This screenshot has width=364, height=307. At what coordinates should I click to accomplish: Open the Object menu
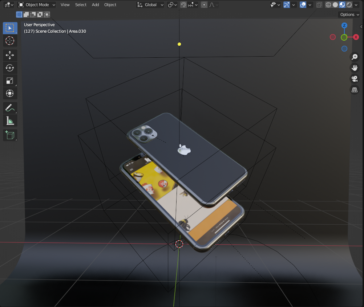point(110,5)
